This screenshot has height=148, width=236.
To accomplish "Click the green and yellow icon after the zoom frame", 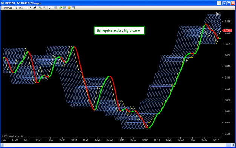I will click(60, 8).
